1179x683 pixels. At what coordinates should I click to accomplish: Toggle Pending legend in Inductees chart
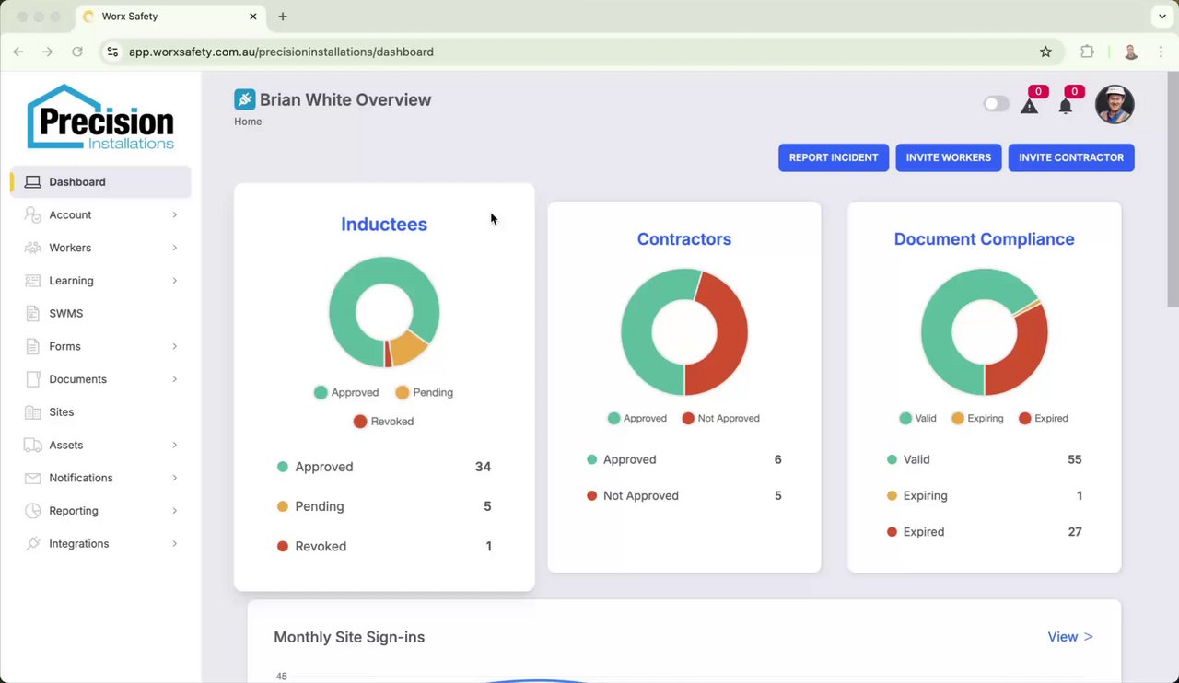425,392
